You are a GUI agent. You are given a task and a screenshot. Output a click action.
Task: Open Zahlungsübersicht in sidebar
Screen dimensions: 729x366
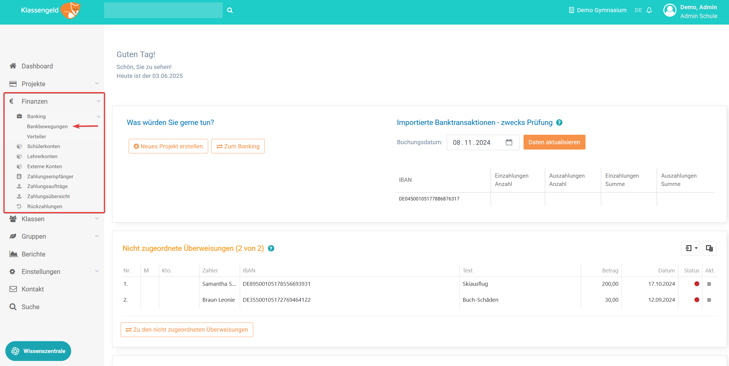[x=49, y=196]
